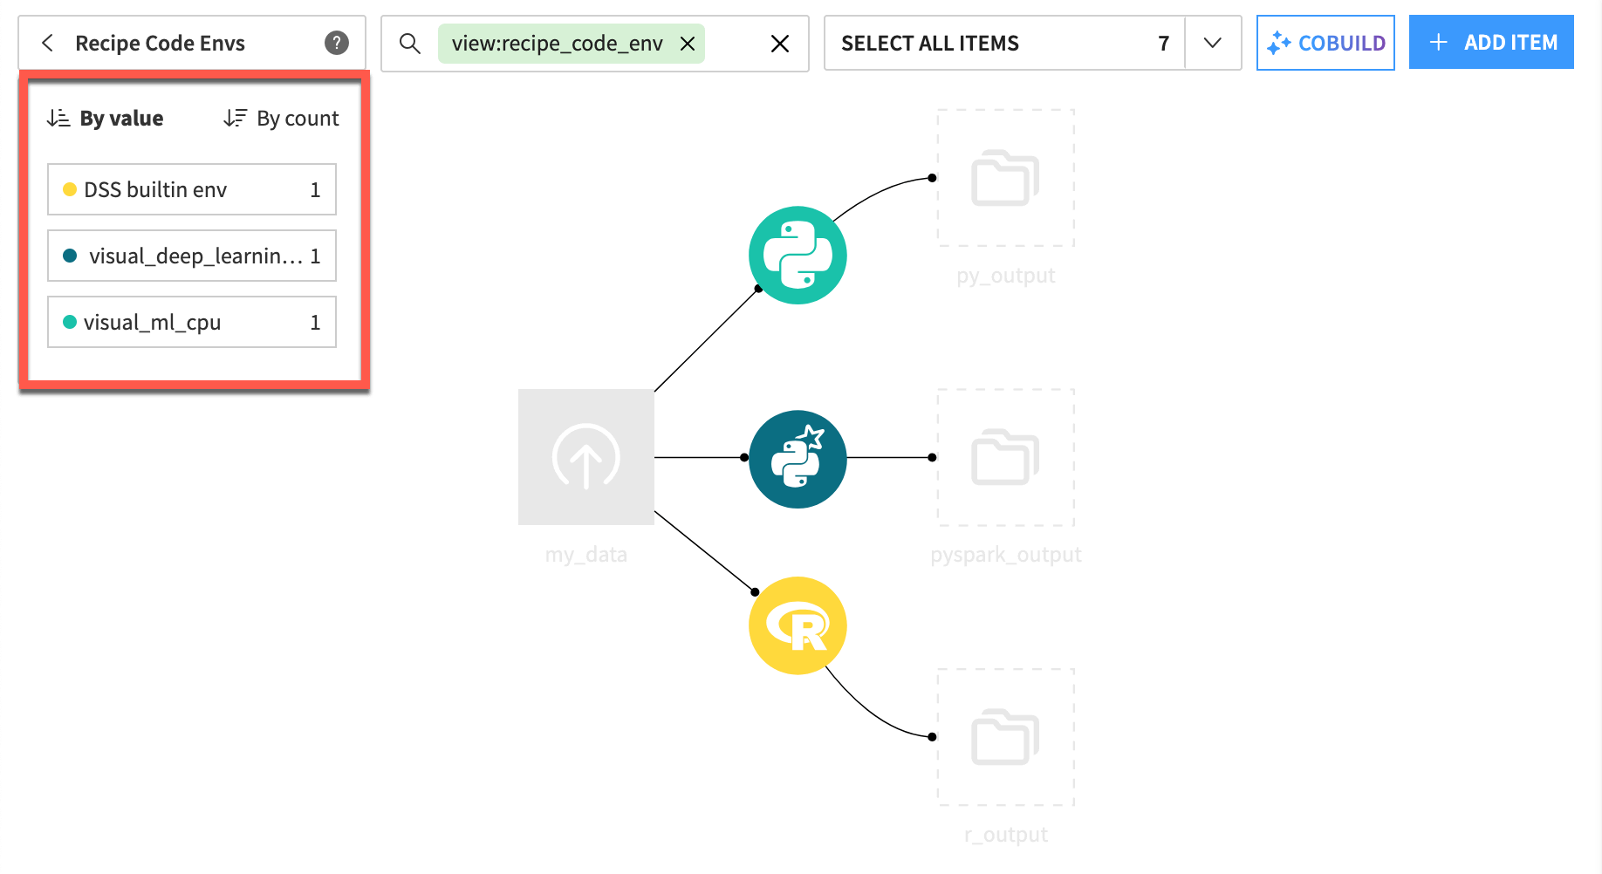Click the pyspark_output label
The width and height of the screenshot is (1602, 874).
click(x=1006, y=555)
